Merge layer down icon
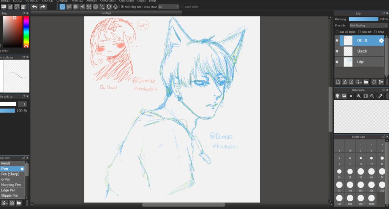Screen dimensions: 389x209 pos(381,82)
